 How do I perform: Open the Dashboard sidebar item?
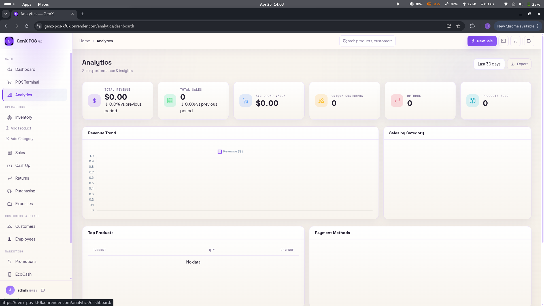(35, 69)
